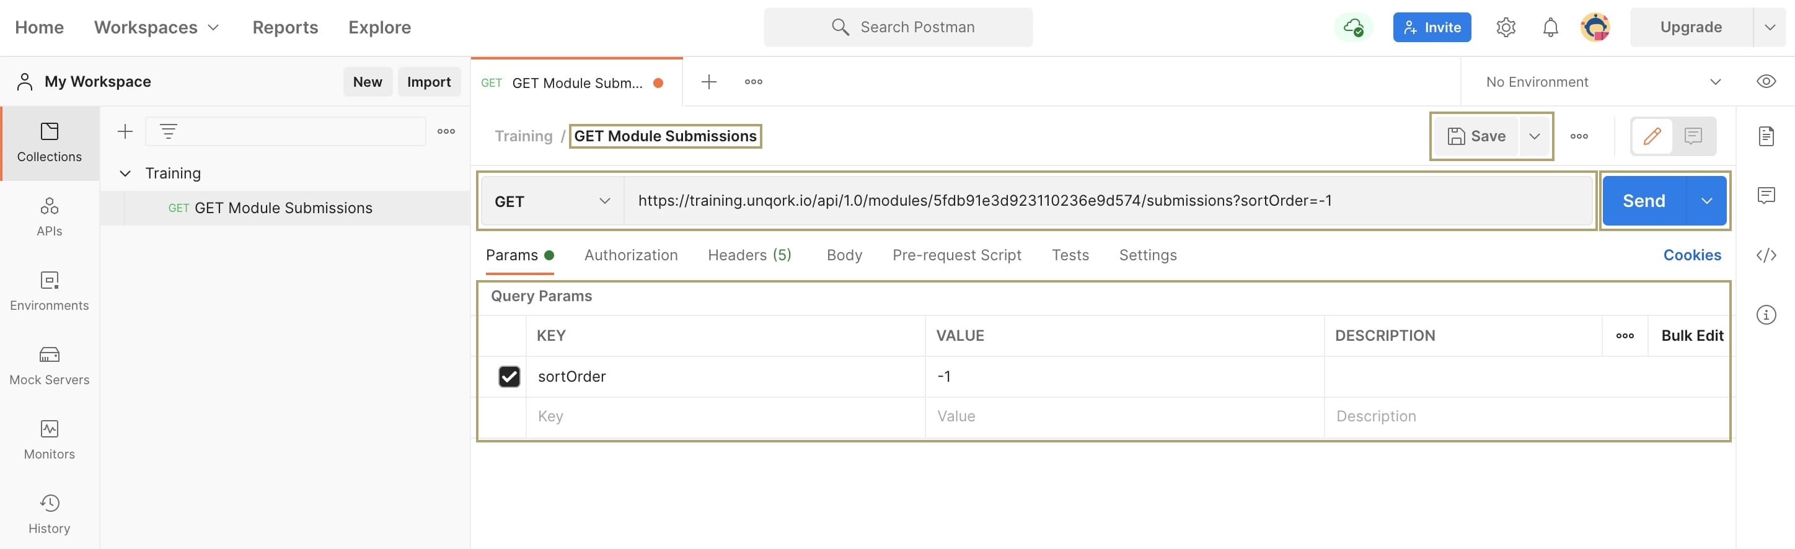This screenshot has width=1795, height=549.
Task: Switch to the Body tab
Action: [844, 255]
